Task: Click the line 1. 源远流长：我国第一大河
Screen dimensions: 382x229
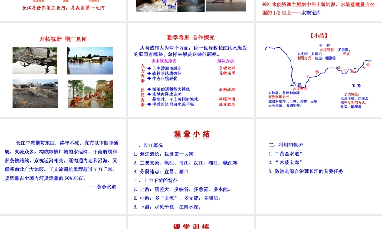Action: pyautogui.click(x=163, y=154)
